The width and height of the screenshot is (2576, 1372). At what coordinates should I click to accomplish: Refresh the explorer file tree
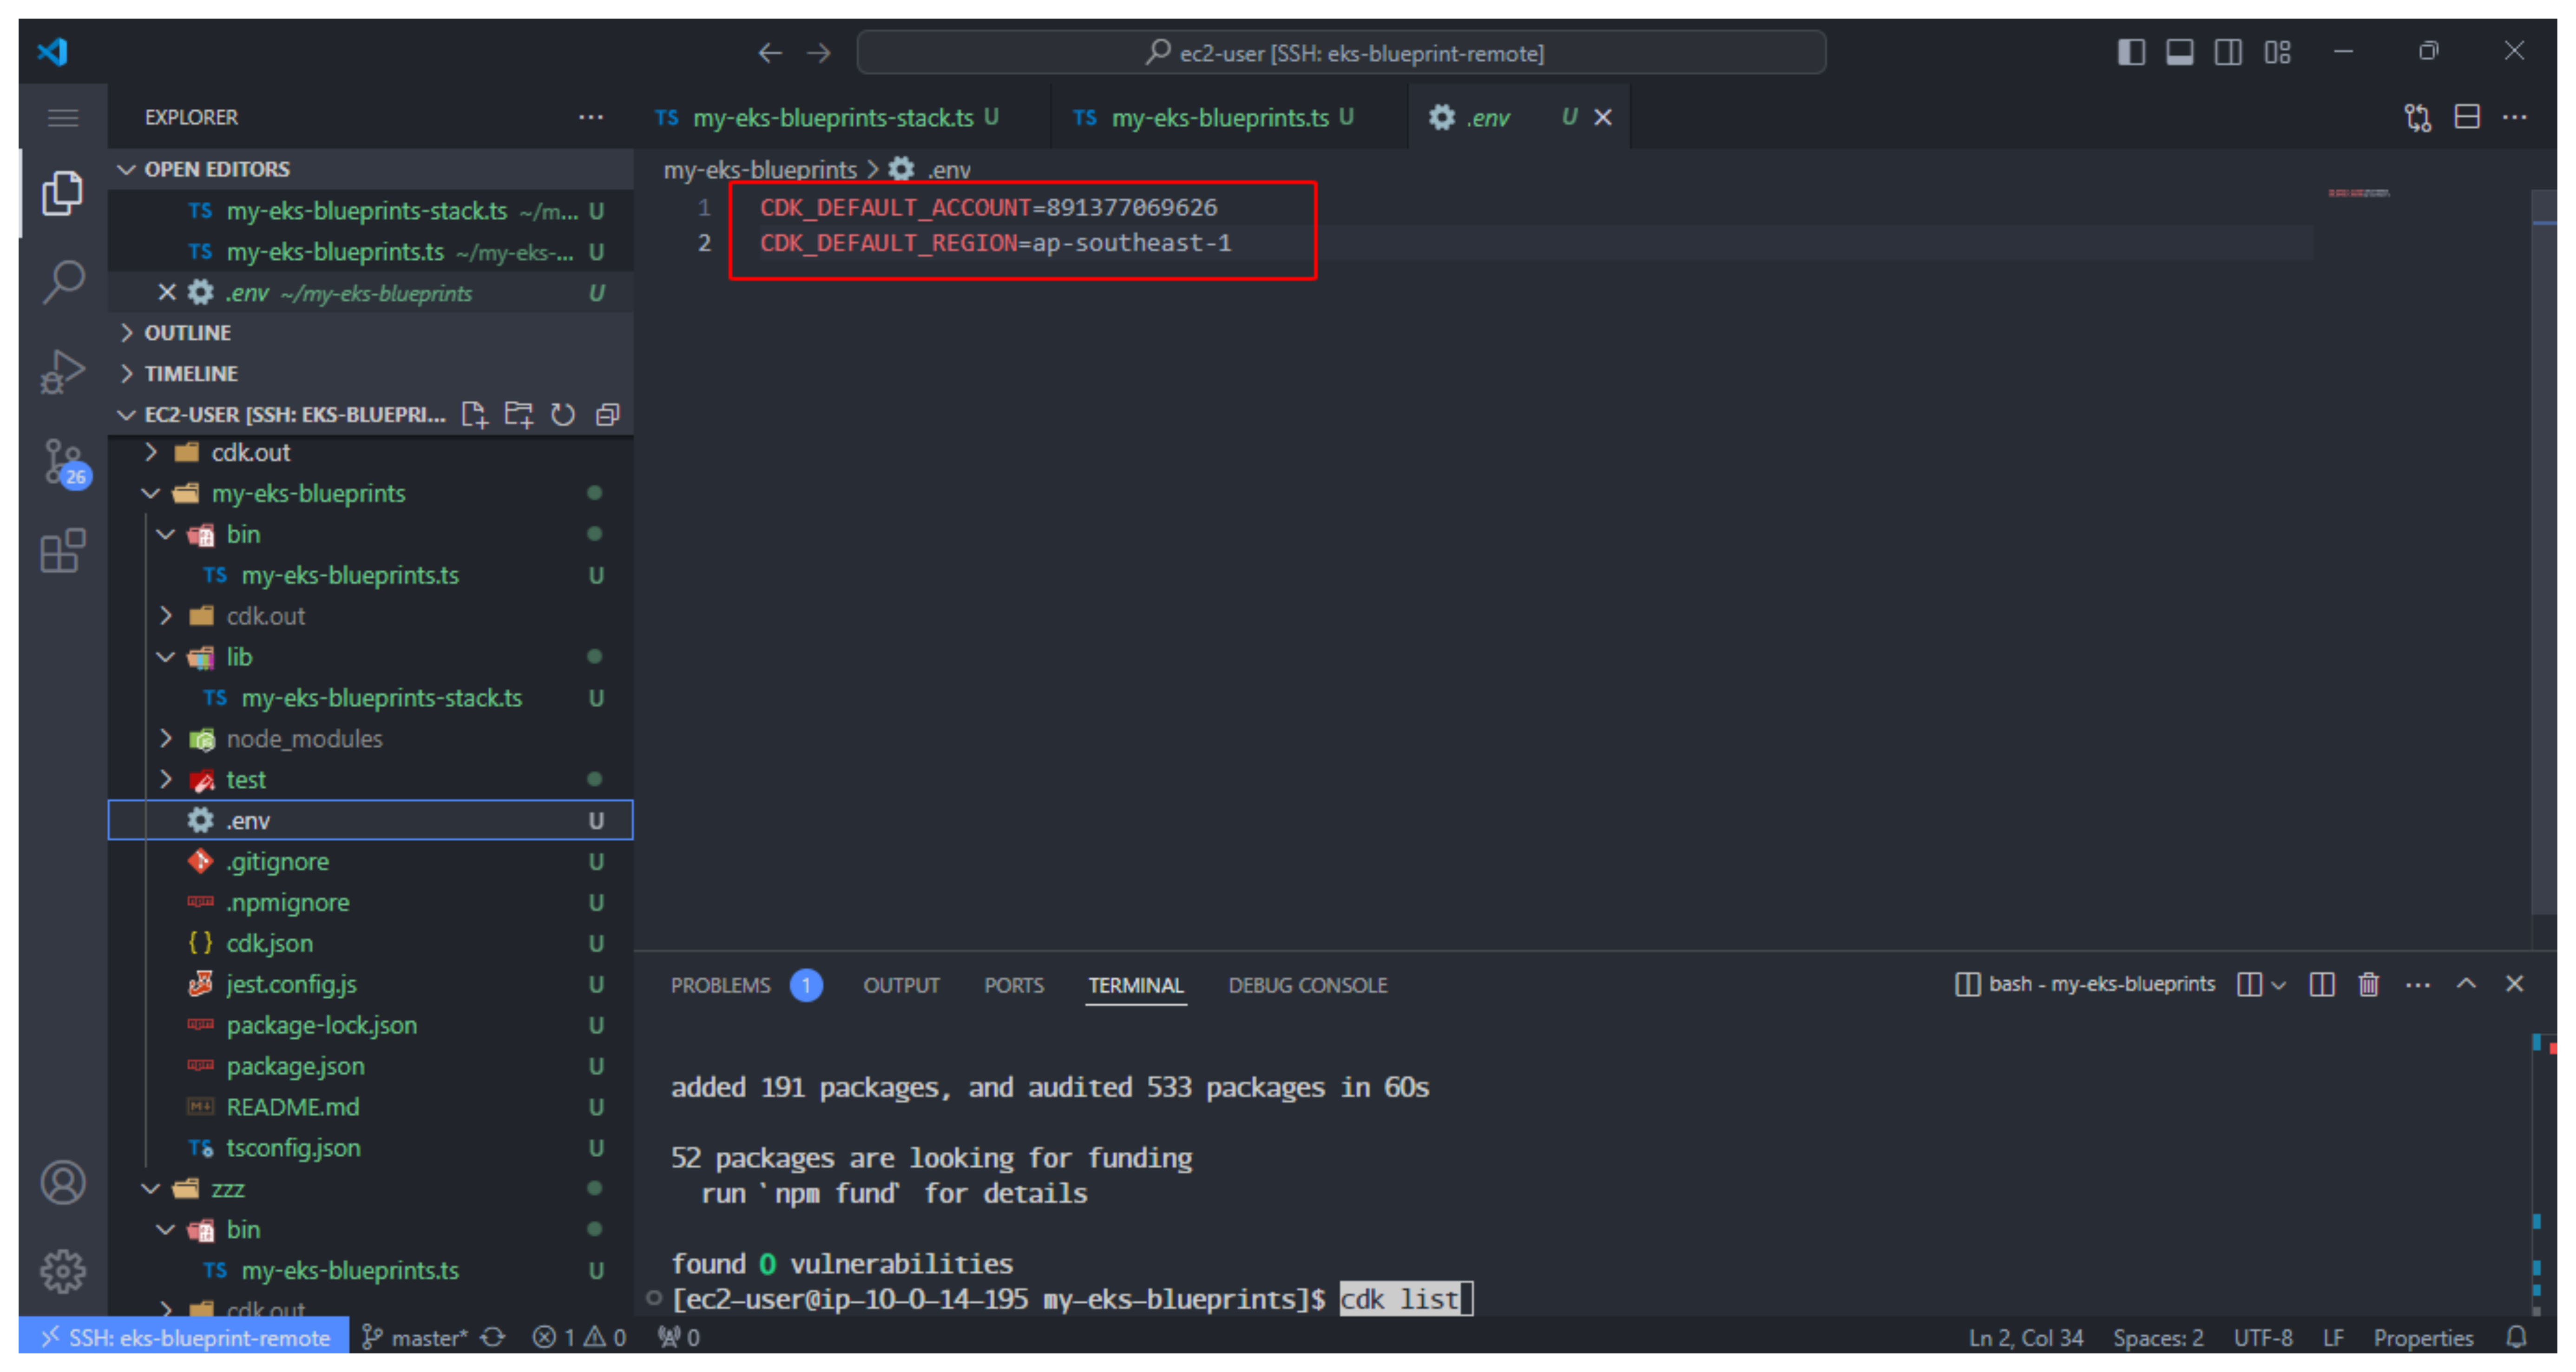click(x=563, y=415)
